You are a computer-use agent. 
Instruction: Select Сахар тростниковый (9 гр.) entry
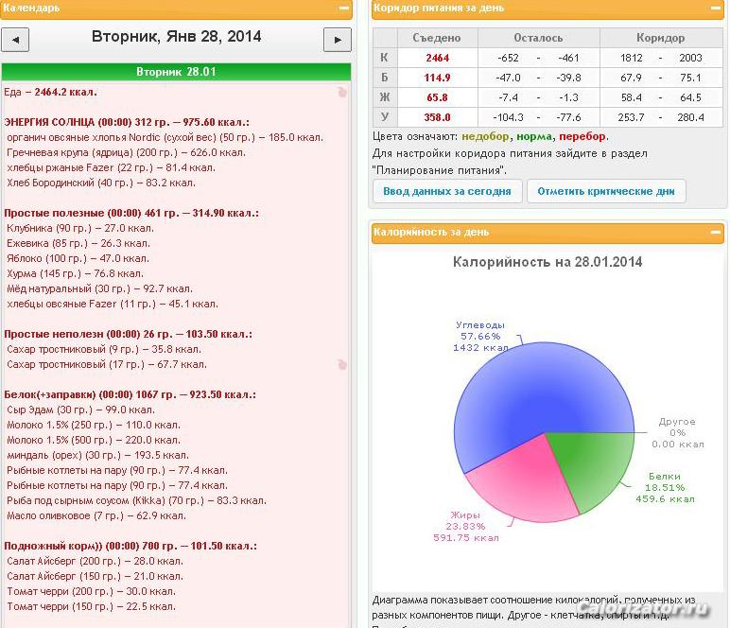coord(104,349)
